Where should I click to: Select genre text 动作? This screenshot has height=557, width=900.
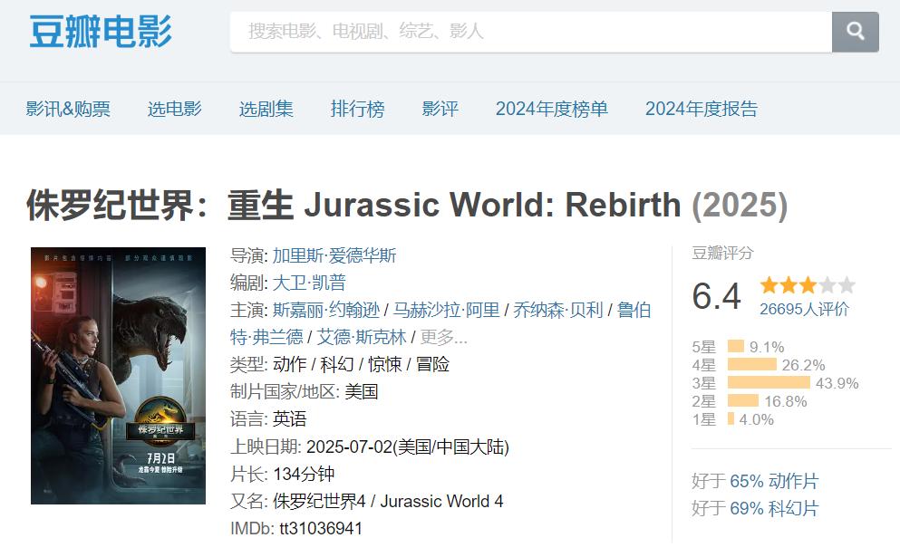point(290,364)
